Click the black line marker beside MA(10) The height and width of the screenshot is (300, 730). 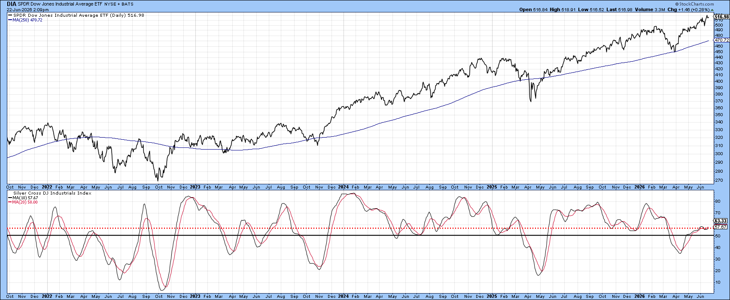coord(10,198)
